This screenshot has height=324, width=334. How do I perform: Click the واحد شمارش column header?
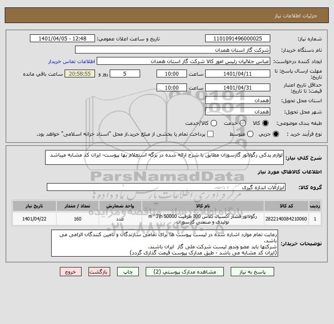coord(120,206)
